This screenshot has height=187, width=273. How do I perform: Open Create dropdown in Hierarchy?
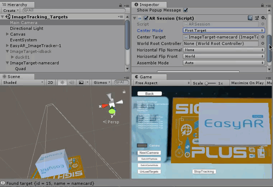pos(11,10)
